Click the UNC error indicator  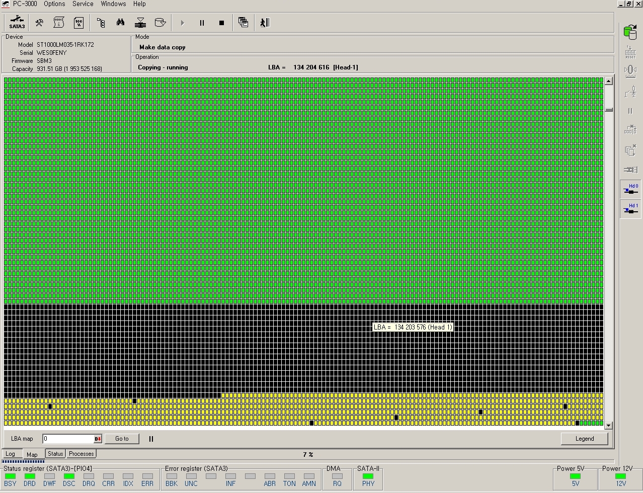click(191, 476)
